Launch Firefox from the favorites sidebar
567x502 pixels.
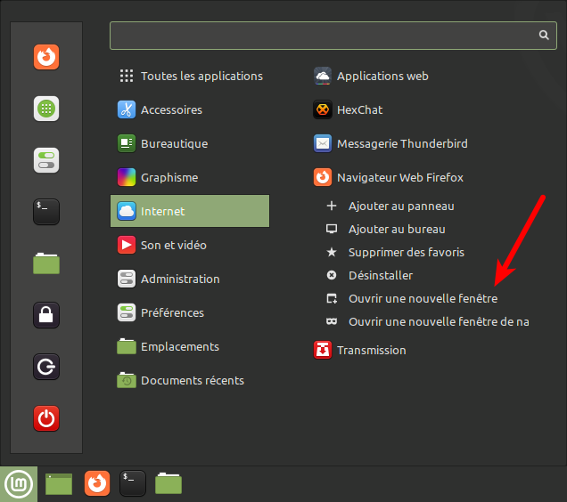point(46,57)
